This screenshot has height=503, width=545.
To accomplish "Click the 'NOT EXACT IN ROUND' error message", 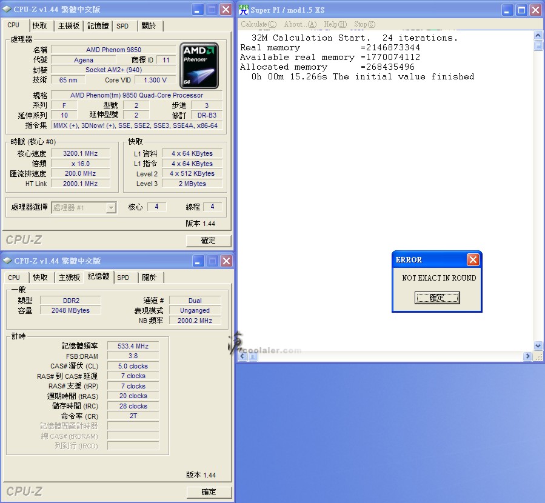I will pos(439,278).
